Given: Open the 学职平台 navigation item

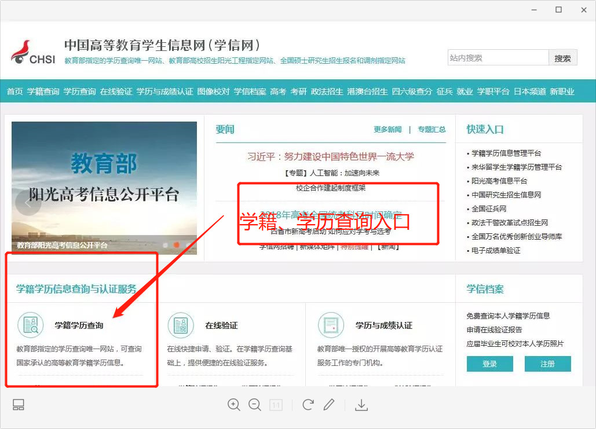Looking at the screenshot, I should [493, 91].
